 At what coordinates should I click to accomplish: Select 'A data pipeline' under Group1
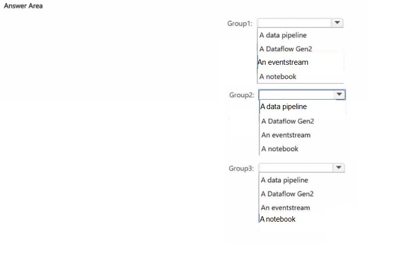pyautogui.click(x=283, y=35)
